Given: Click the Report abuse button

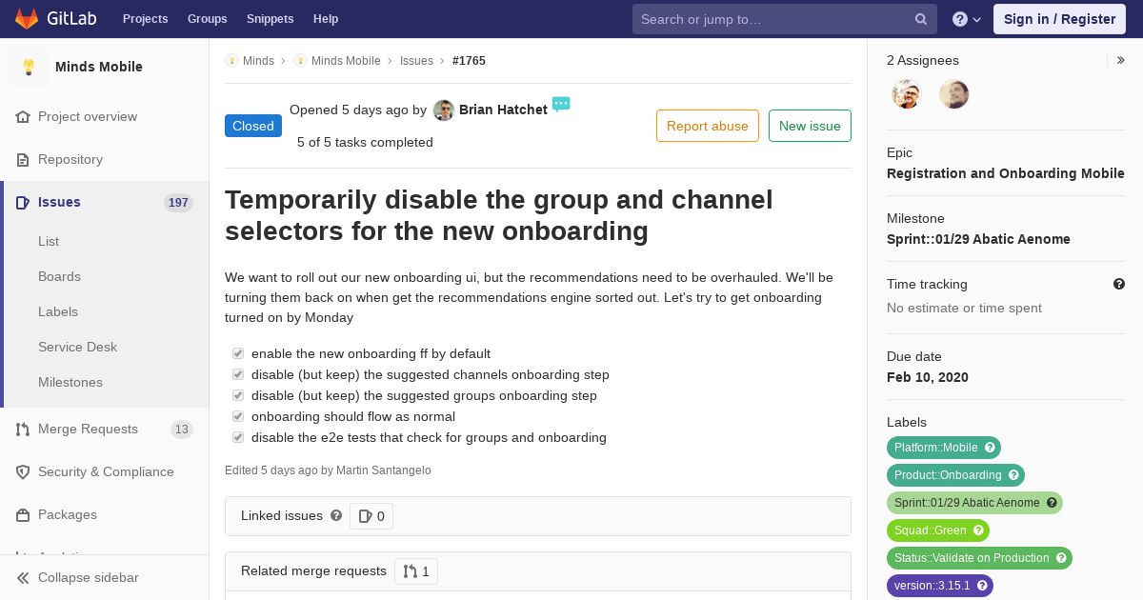Looking at the screenshot, I should click(x=708, y=126).
